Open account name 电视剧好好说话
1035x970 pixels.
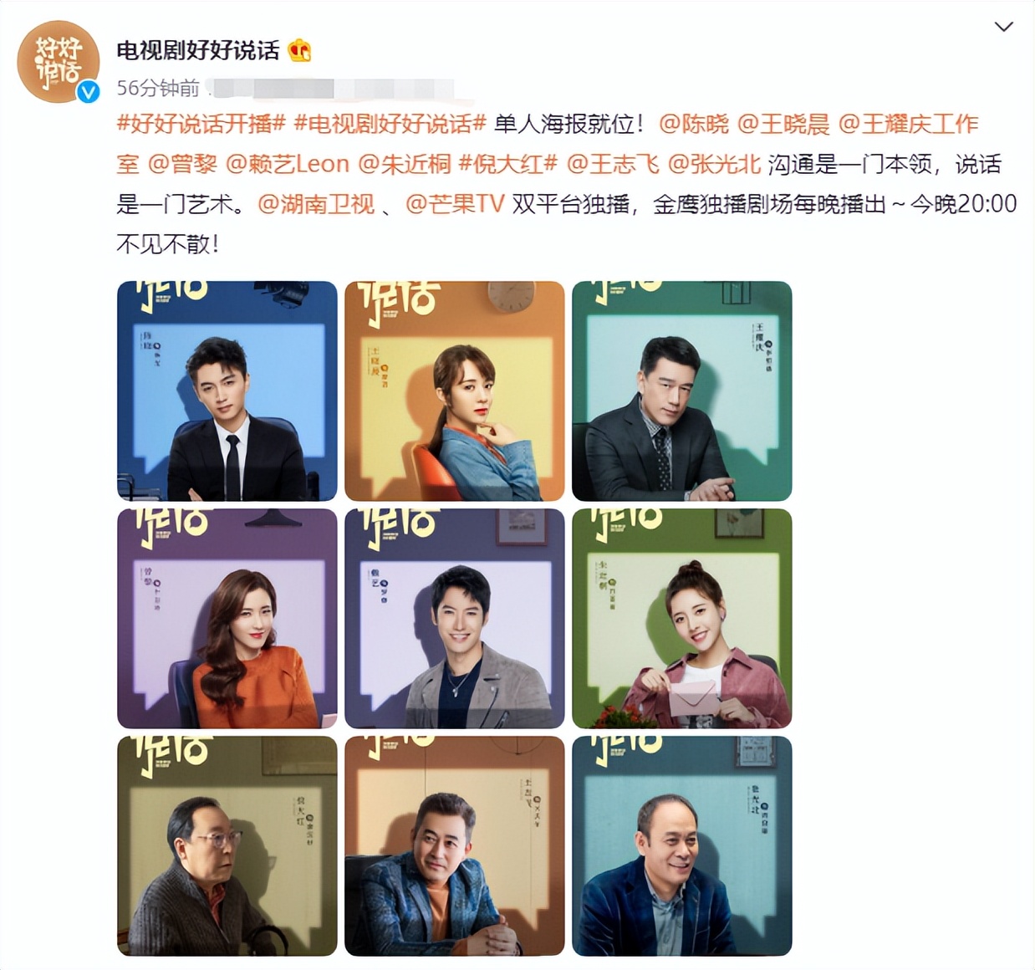[x=198, y=51]
